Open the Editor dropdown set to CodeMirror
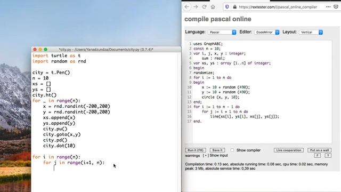 (x=267, y=32)
